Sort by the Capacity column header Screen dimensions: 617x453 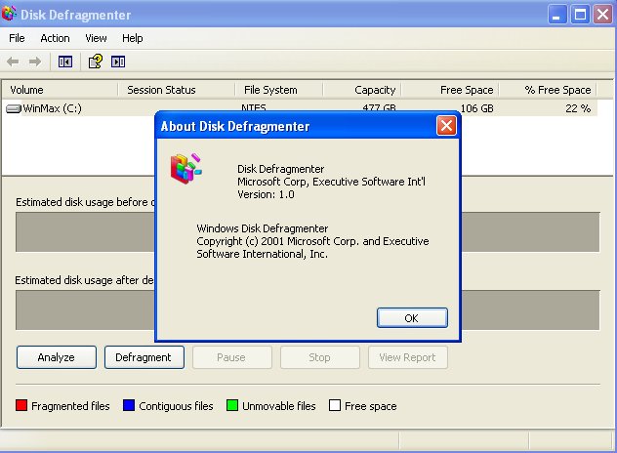click(361, 90)
